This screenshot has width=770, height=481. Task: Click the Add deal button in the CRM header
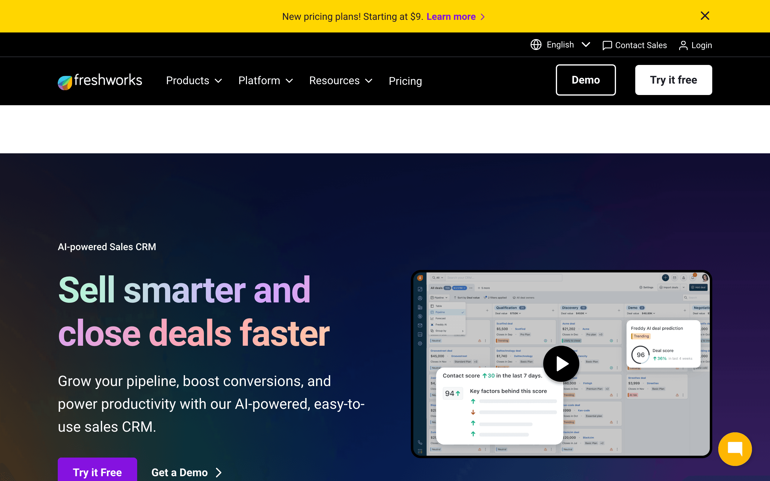coord(698,287)
